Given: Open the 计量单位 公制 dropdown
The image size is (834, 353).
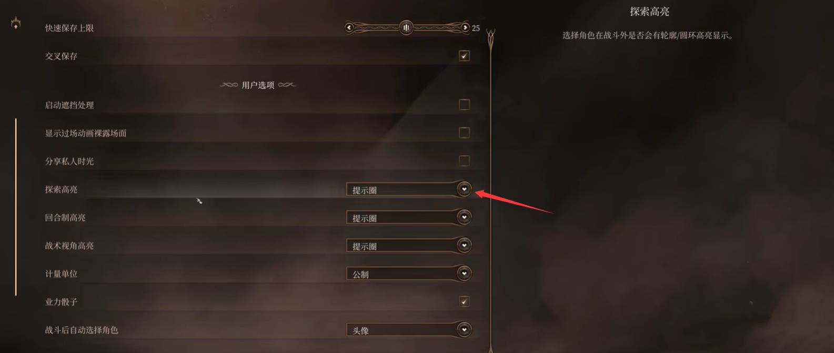Looking at the screenshot, I should 408,274.
